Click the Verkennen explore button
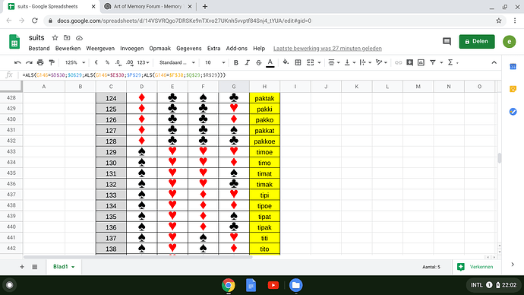The image size is (524, 295). point(475,267)
